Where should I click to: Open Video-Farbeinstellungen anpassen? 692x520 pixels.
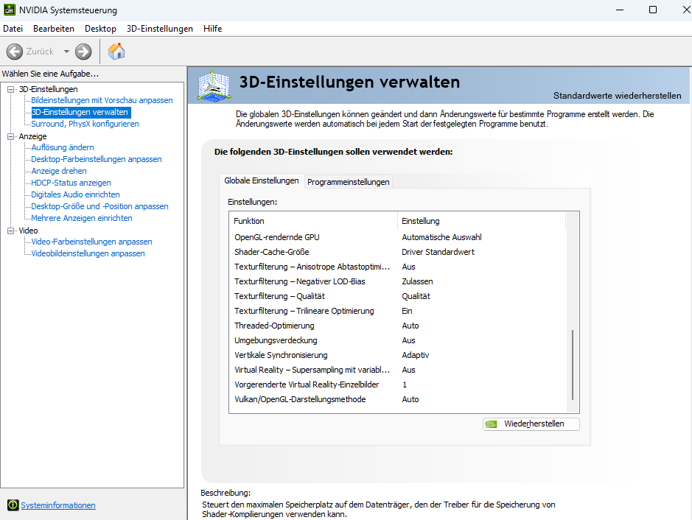(91, 242)
